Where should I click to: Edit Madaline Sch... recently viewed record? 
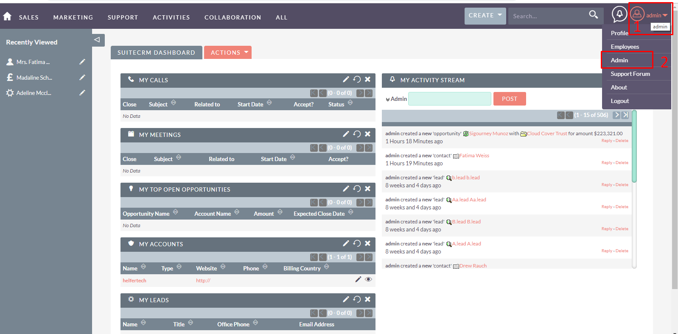coord(82,78)
